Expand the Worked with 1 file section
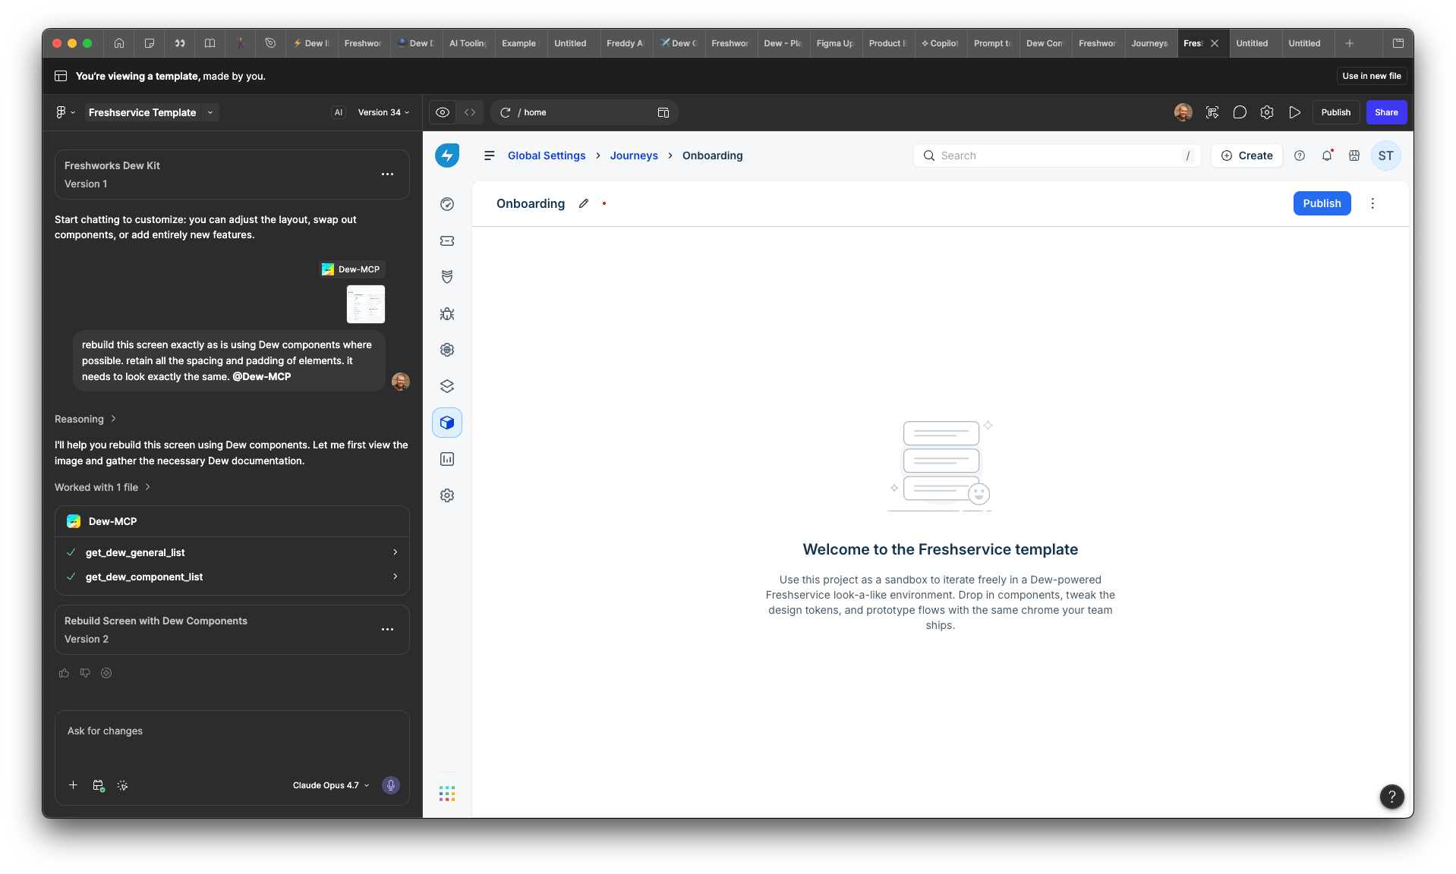The image size is (1456, 874). [102, 487]
